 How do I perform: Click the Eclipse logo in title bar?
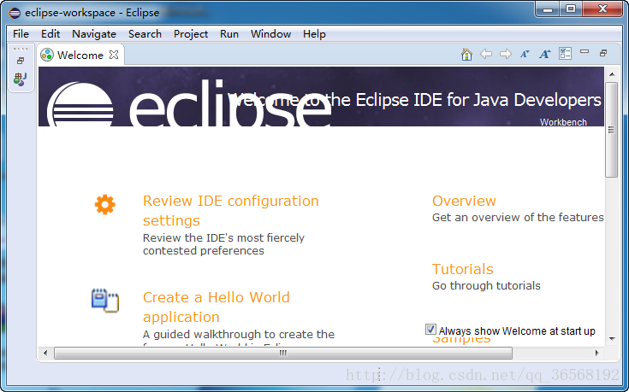[15, 13]
